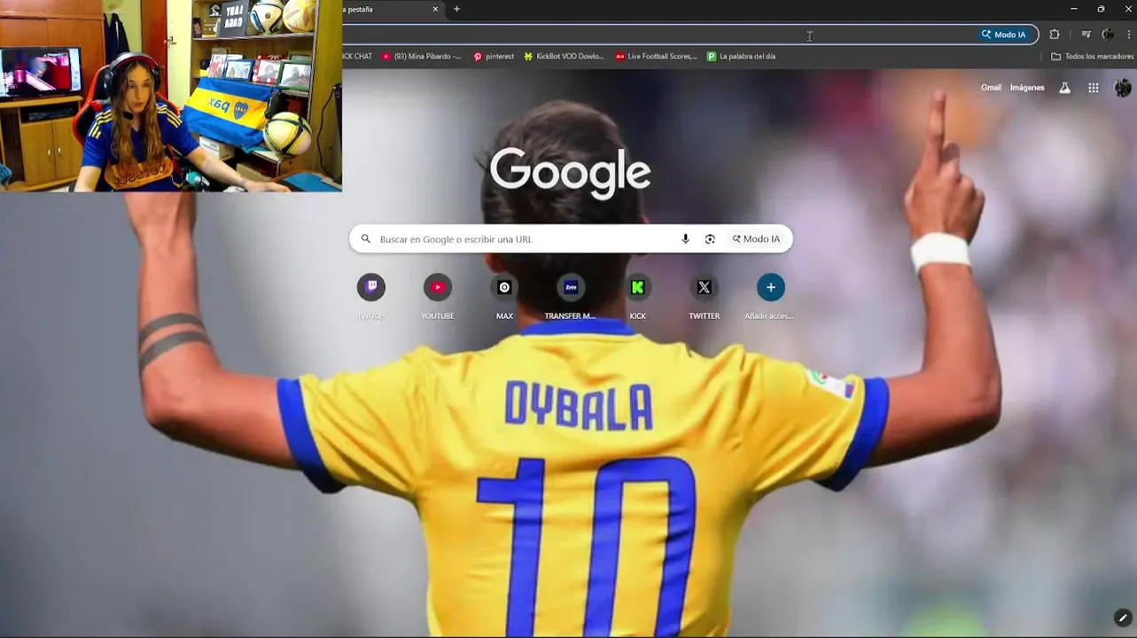Viewport: 1137px width, 638px height.
Task: Click Modo IA in Google search box
Action: [756, 239]
